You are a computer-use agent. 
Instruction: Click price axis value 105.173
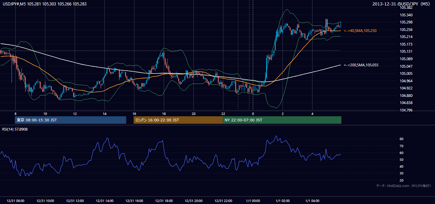click(406, 44)
